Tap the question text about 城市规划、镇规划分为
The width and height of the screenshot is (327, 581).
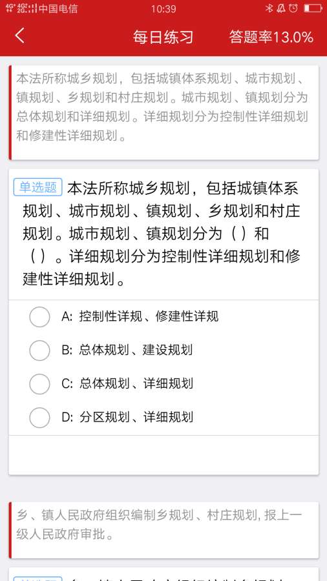[x=162, y=234]
